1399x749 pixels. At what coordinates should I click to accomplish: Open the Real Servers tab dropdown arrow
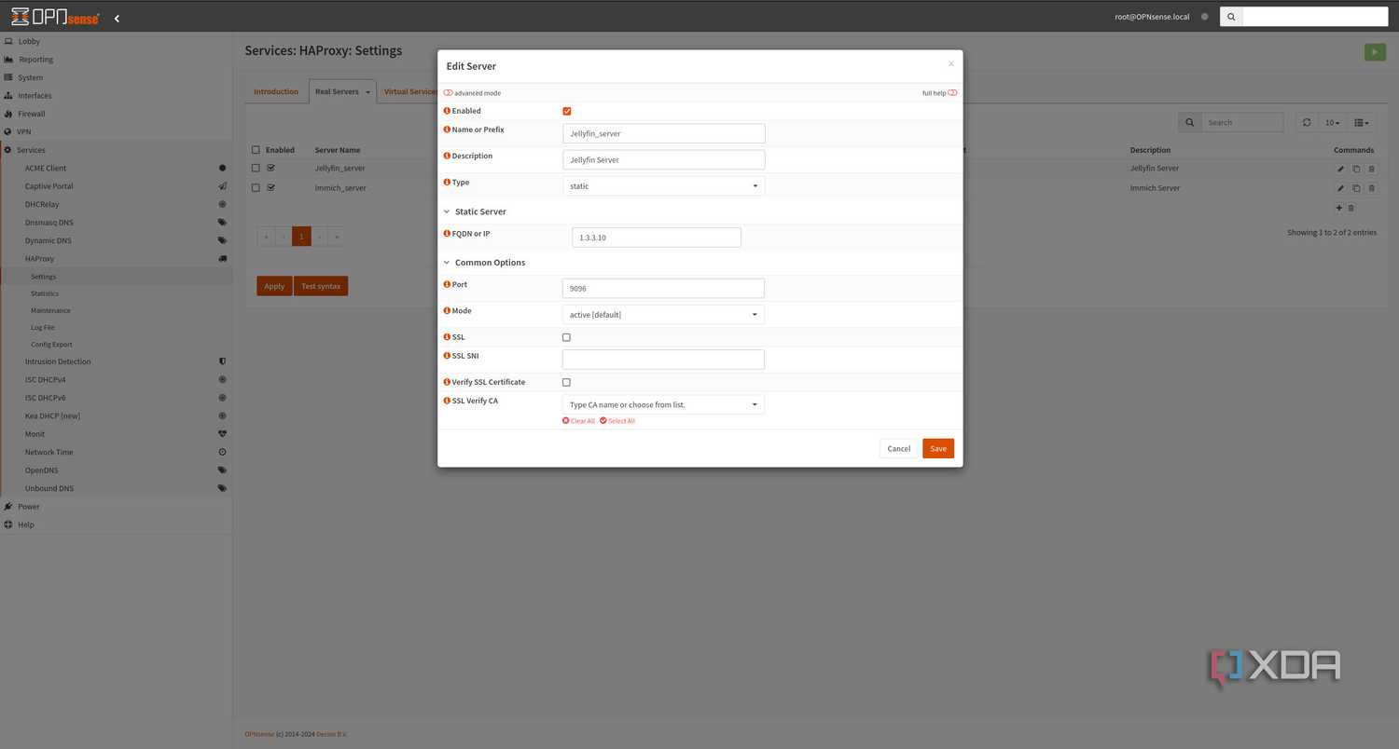(368, 92)
